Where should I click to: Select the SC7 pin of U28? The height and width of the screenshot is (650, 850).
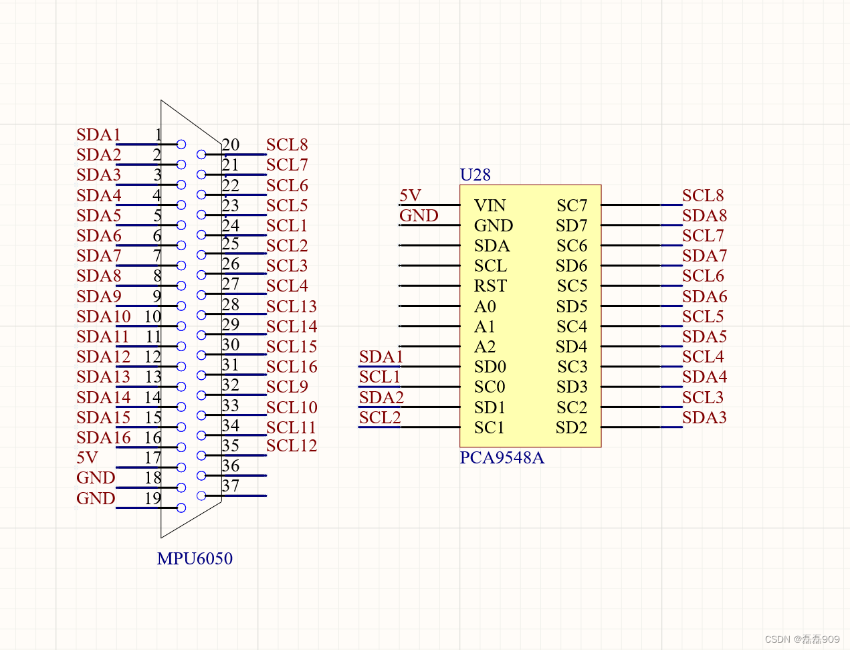[572, 205]
